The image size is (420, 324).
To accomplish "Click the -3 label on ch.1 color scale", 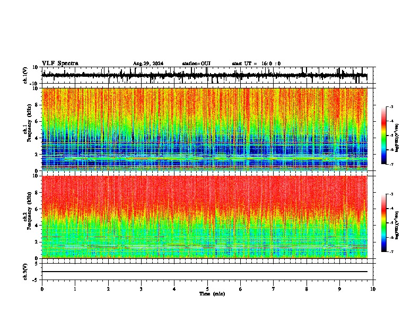I will 391,107.
